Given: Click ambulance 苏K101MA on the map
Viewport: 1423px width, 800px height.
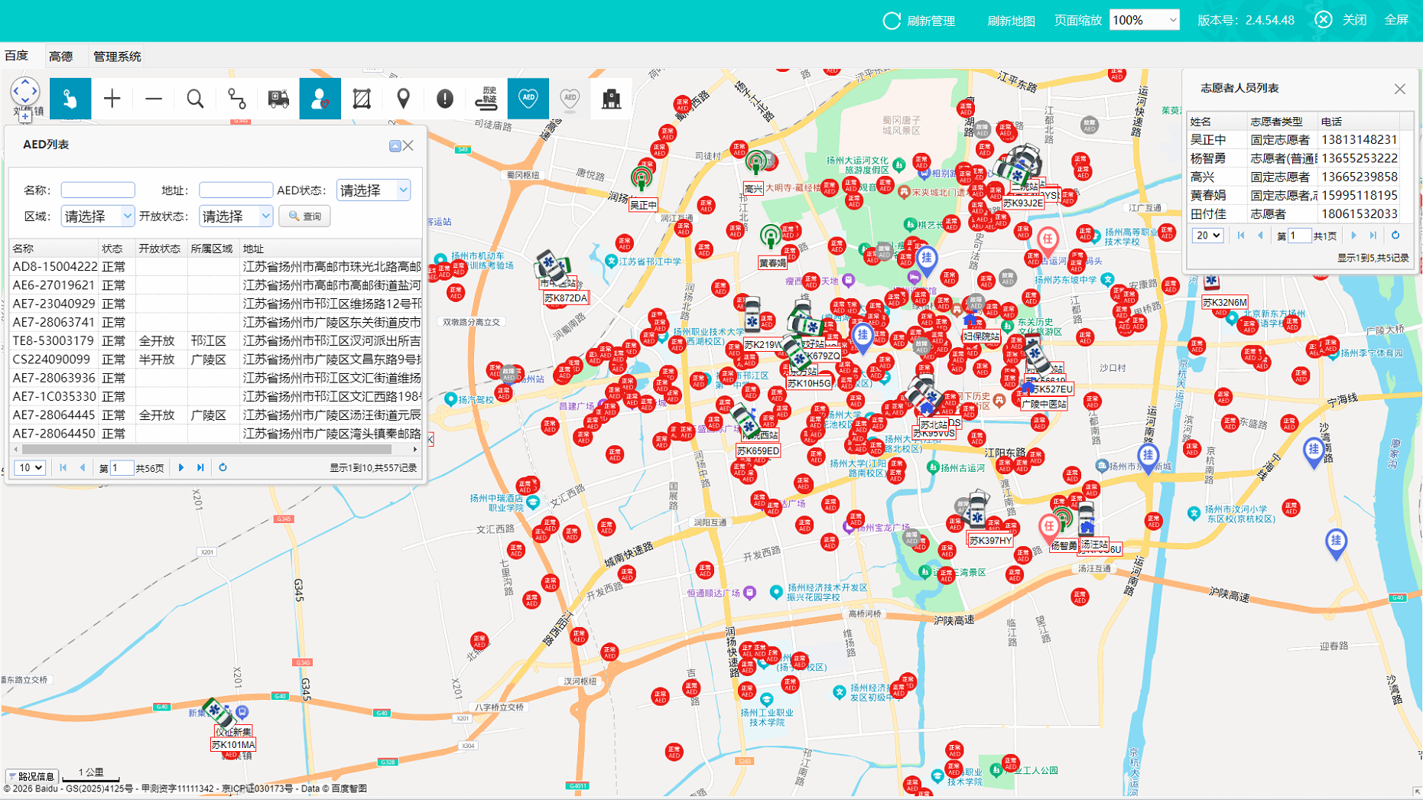Looking at the screenshot, I should click(219, 712).
